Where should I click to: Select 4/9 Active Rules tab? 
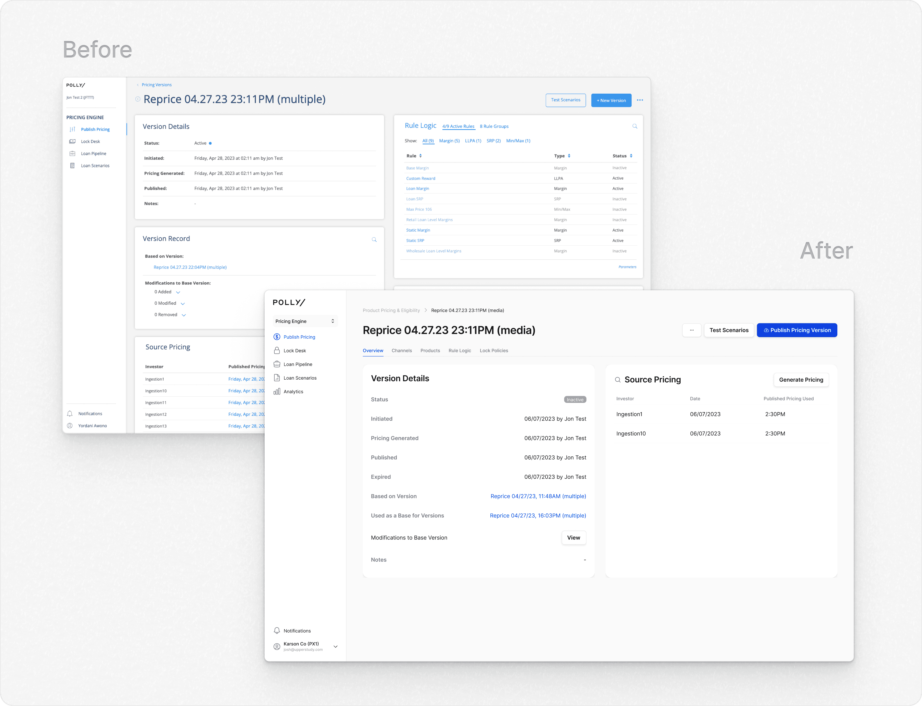458,126
